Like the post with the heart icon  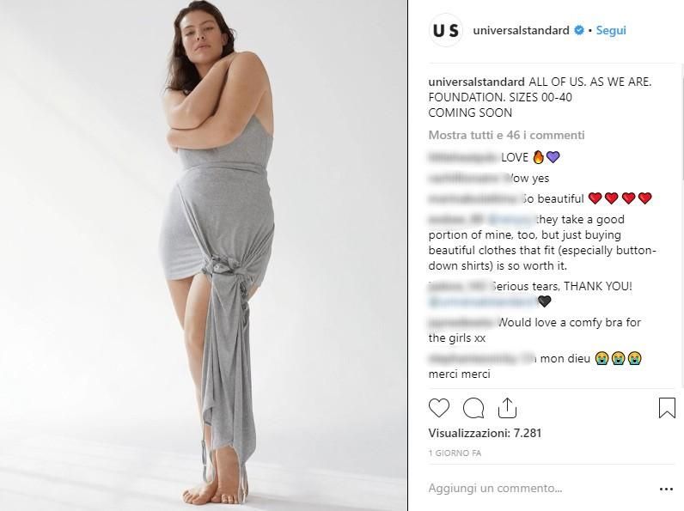439,408
